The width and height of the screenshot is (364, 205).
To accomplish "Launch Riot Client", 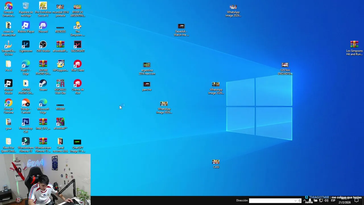I will (x=77, y=66).
